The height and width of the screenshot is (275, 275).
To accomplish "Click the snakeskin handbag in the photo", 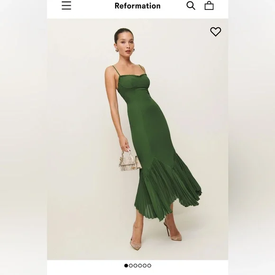I will point(130,161).
